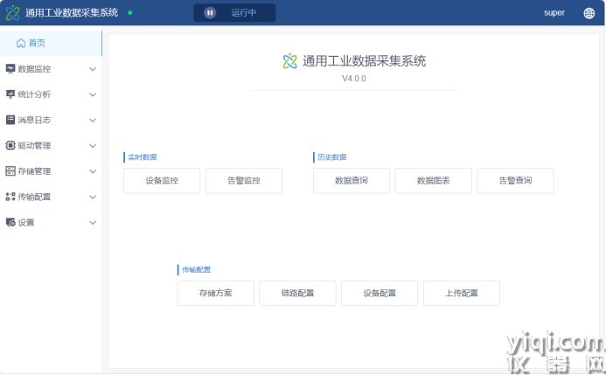The height and width of the screenshot is (375, 606).
Task: Open the 统计分析 menu label
Action: [34, 94]
